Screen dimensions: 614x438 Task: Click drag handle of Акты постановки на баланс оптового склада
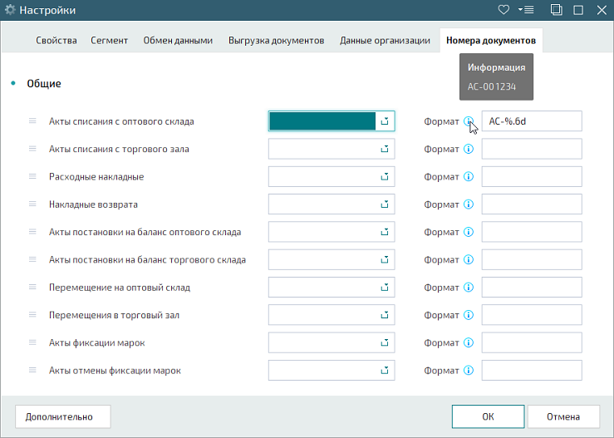(32, 232)
